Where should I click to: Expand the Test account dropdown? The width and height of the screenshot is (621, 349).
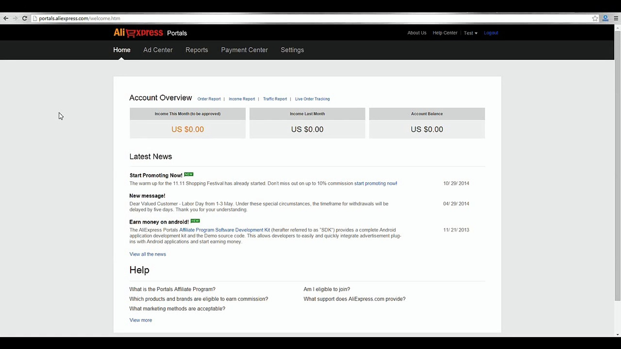pos(470,33)
